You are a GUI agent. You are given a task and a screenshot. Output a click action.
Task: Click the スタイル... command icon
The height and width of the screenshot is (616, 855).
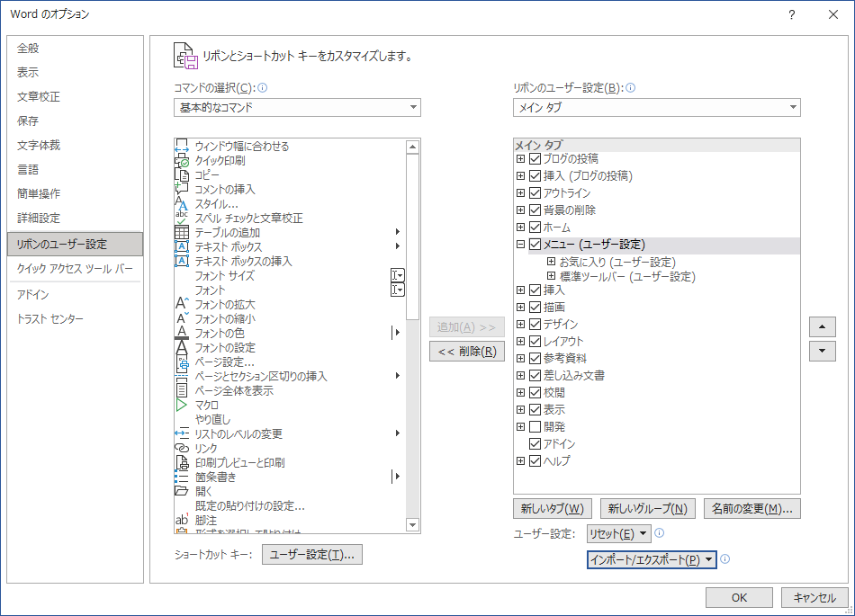182,204
